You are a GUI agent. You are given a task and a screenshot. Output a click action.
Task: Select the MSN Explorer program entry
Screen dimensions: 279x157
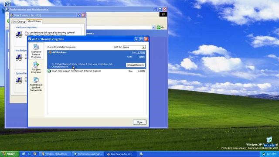pyautogui.click(x=97, y=59)
